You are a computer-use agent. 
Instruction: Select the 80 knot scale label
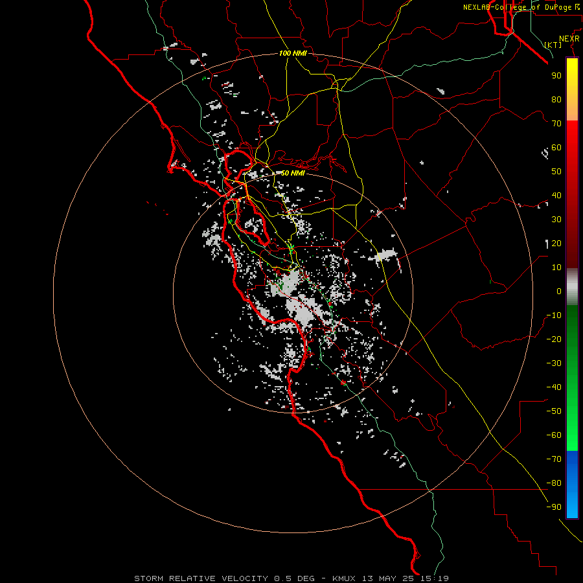pos(556,100)
